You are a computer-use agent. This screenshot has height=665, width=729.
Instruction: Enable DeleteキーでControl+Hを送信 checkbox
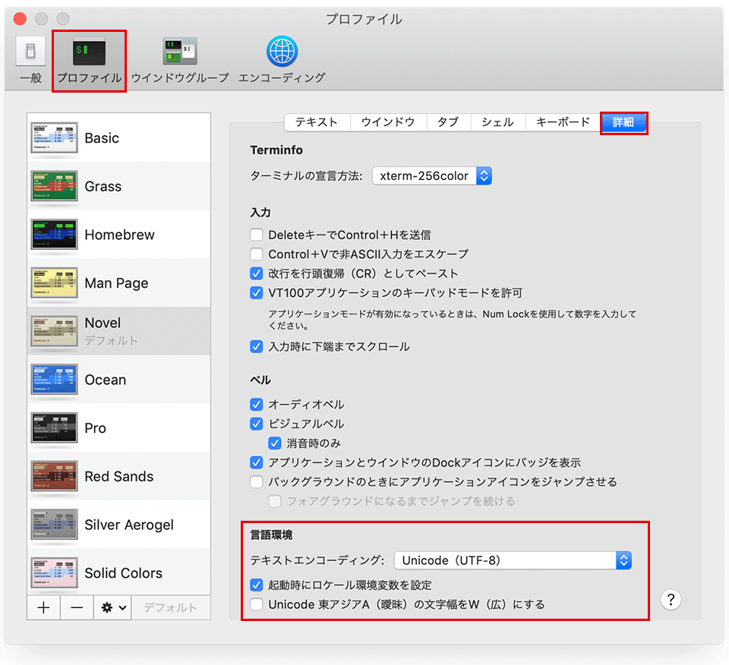pyautogui.click(x=257, y=235)
